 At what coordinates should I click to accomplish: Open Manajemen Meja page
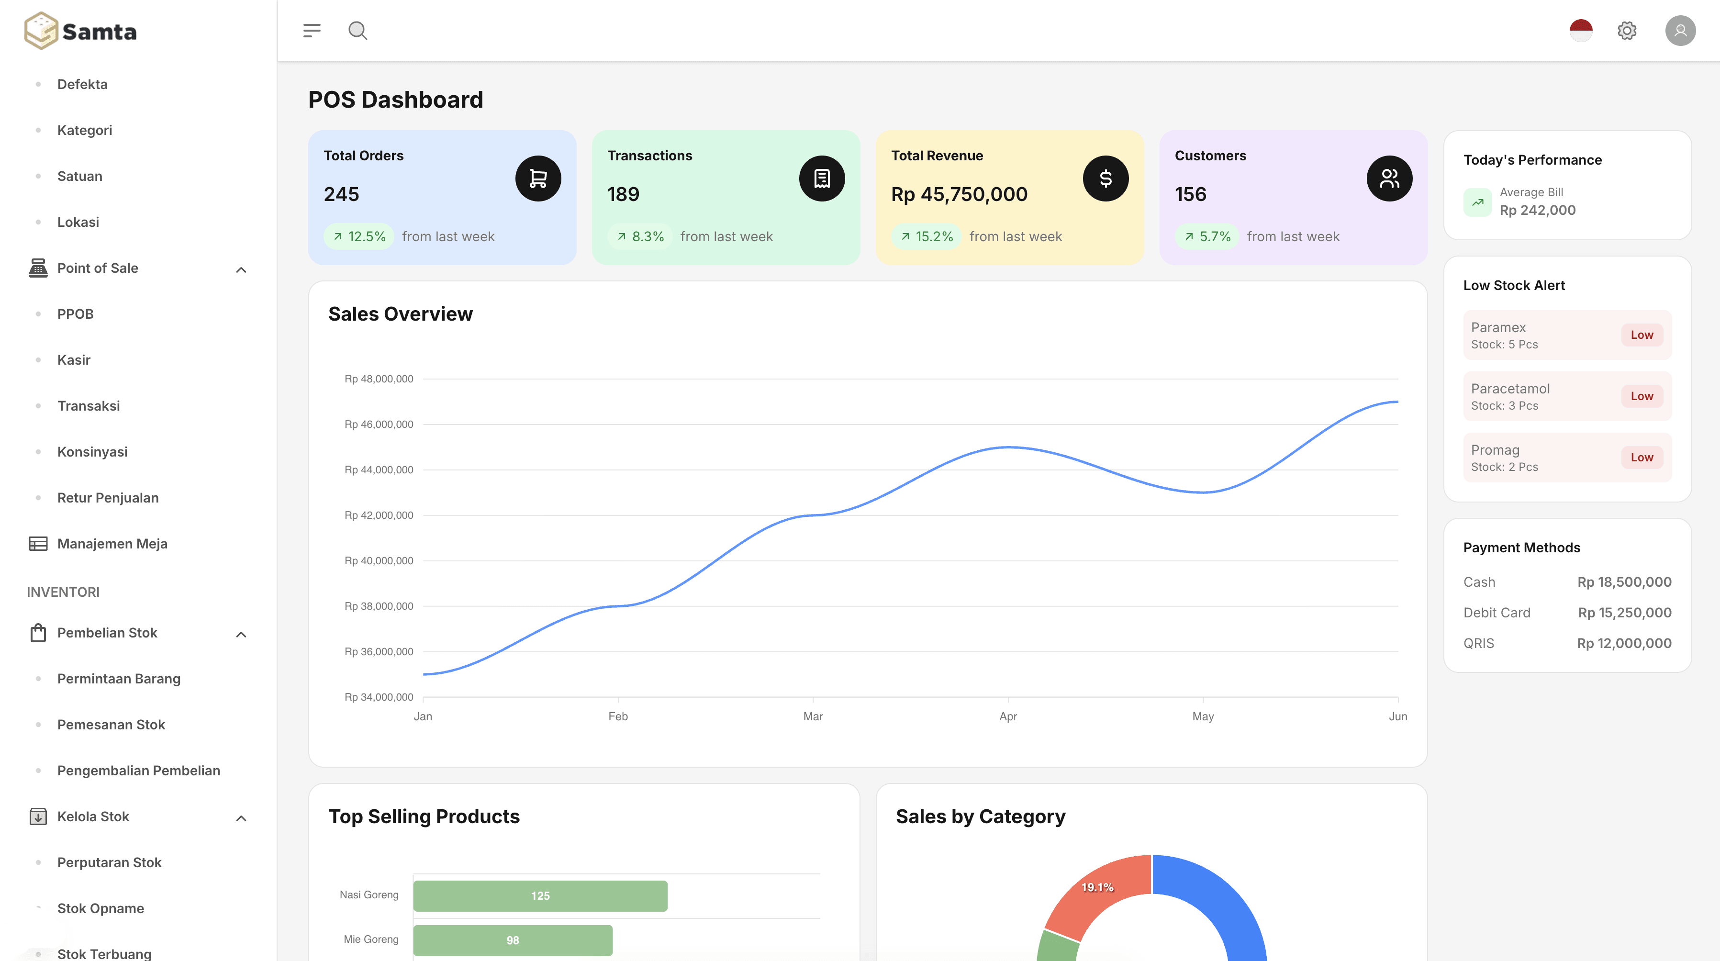(112, 544)
